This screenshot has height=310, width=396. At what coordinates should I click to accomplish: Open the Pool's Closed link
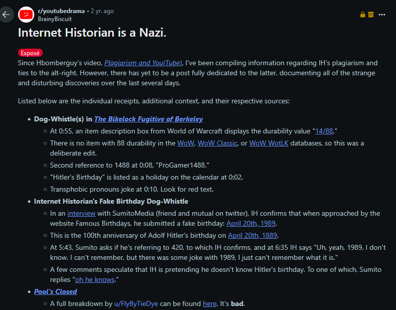click(55, 291)
